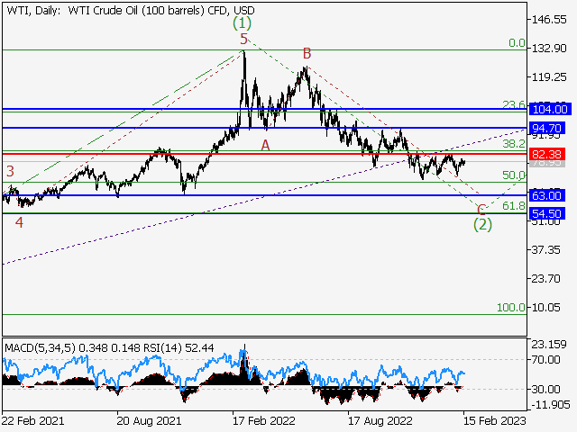Click the 30.00 RSI level value

(545, 389)
